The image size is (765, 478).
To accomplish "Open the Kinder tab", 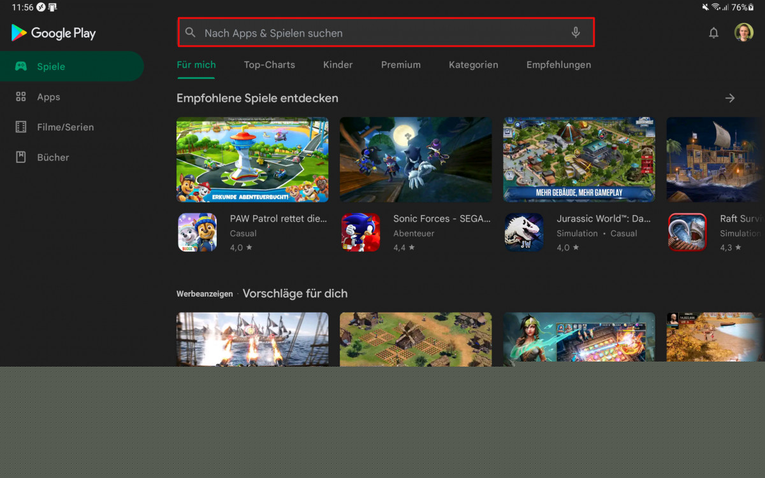I will [x=338, y=65].
